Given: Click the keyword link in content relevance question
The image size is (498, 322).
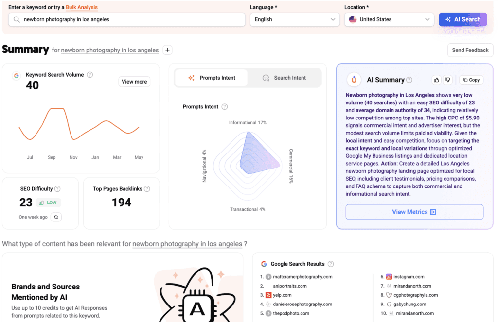Looking at the screenshot, I should [x=187, y=244].
